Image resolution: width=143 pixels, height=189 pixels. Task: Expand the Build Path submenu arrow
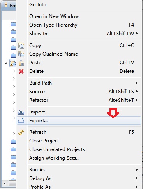tap(137, 83)
